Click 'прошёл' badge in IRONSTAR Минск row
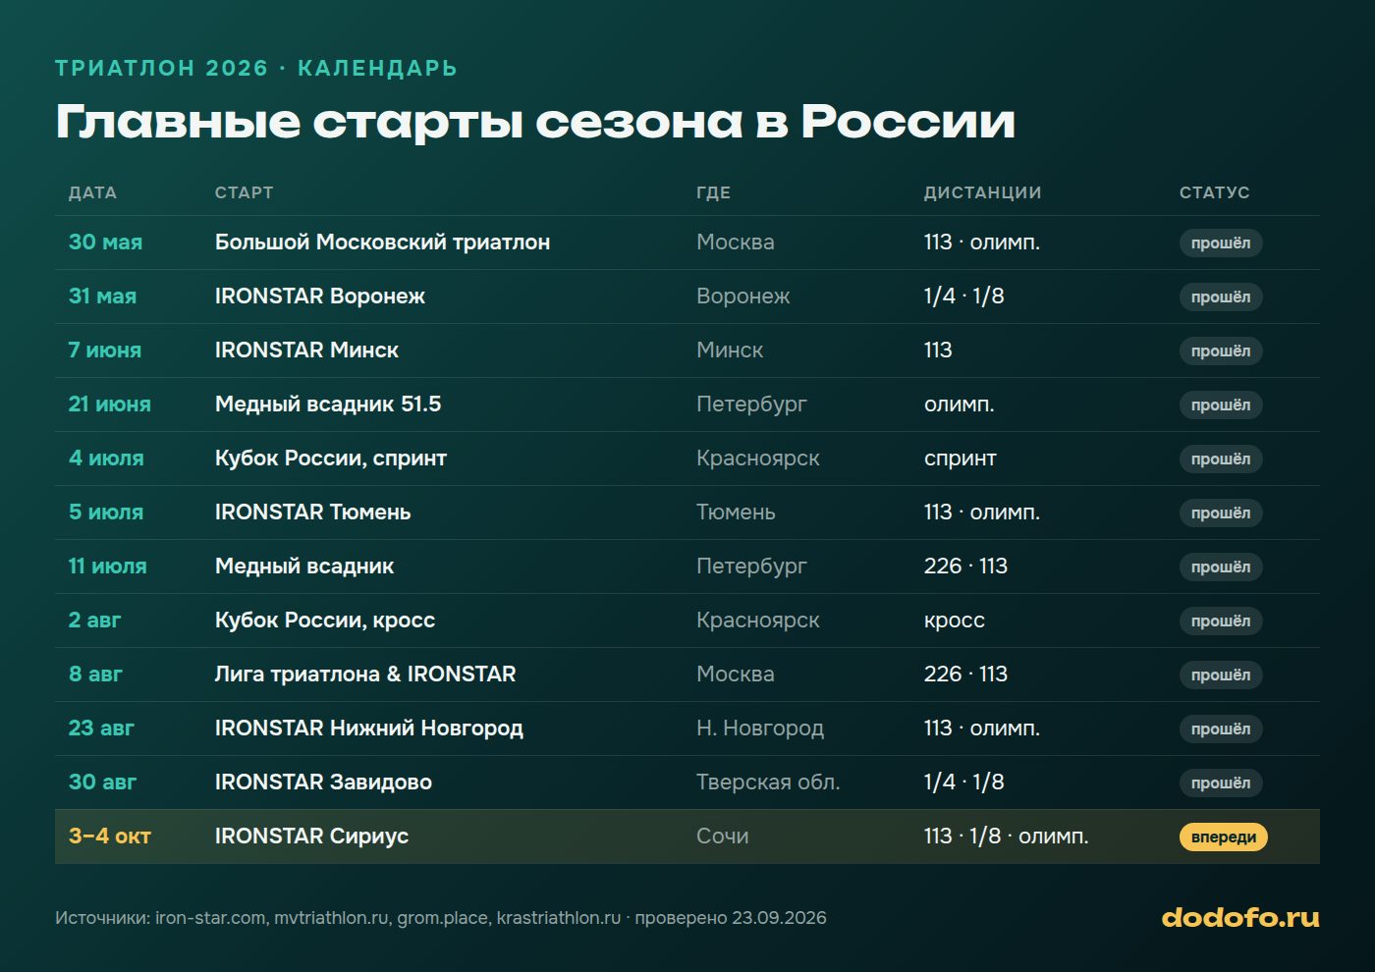The width and height of the screenshot is (1375, 972). 1221,351
